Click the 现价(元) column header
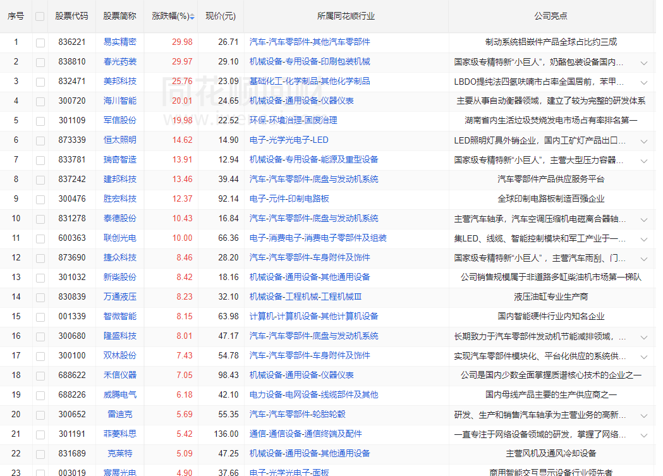663x476 pixels. click(x=221, y=16)
